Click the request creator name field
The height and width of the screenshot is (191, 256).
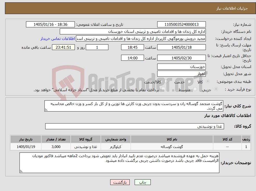point(141,39)
